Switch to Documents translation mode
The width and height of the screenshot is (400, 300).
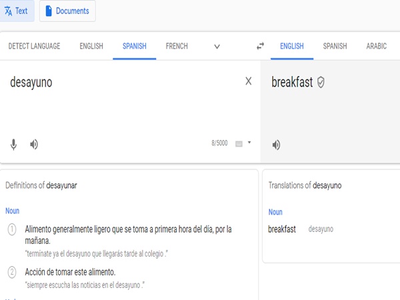click(67, 11)
